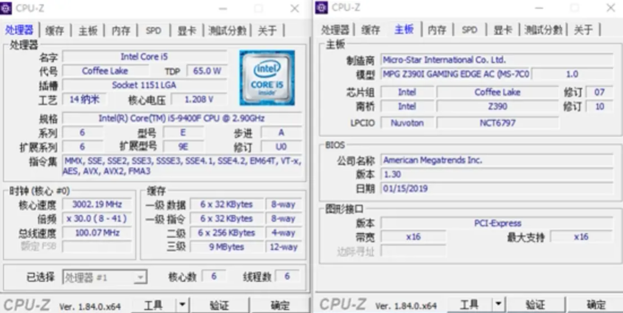Image resolution: width=623 pixels, height=313 pixels.
Task: Open the 关于 tab in right window
Action: point(583,30)
